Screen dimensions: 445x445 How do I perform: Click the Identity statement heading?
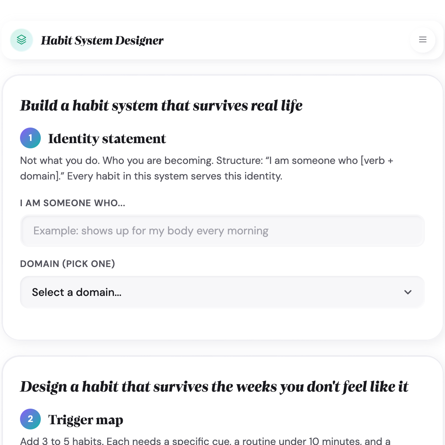click(107, 139)
